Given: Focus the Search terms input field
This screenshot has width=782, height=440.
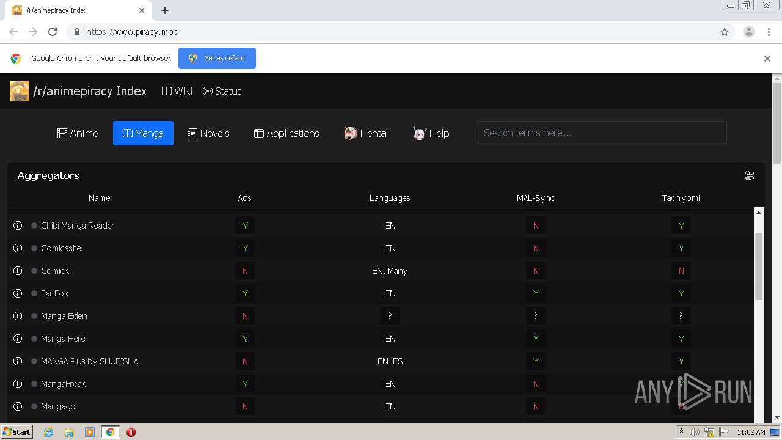Looking at the screenshot, I should (601, 133).
